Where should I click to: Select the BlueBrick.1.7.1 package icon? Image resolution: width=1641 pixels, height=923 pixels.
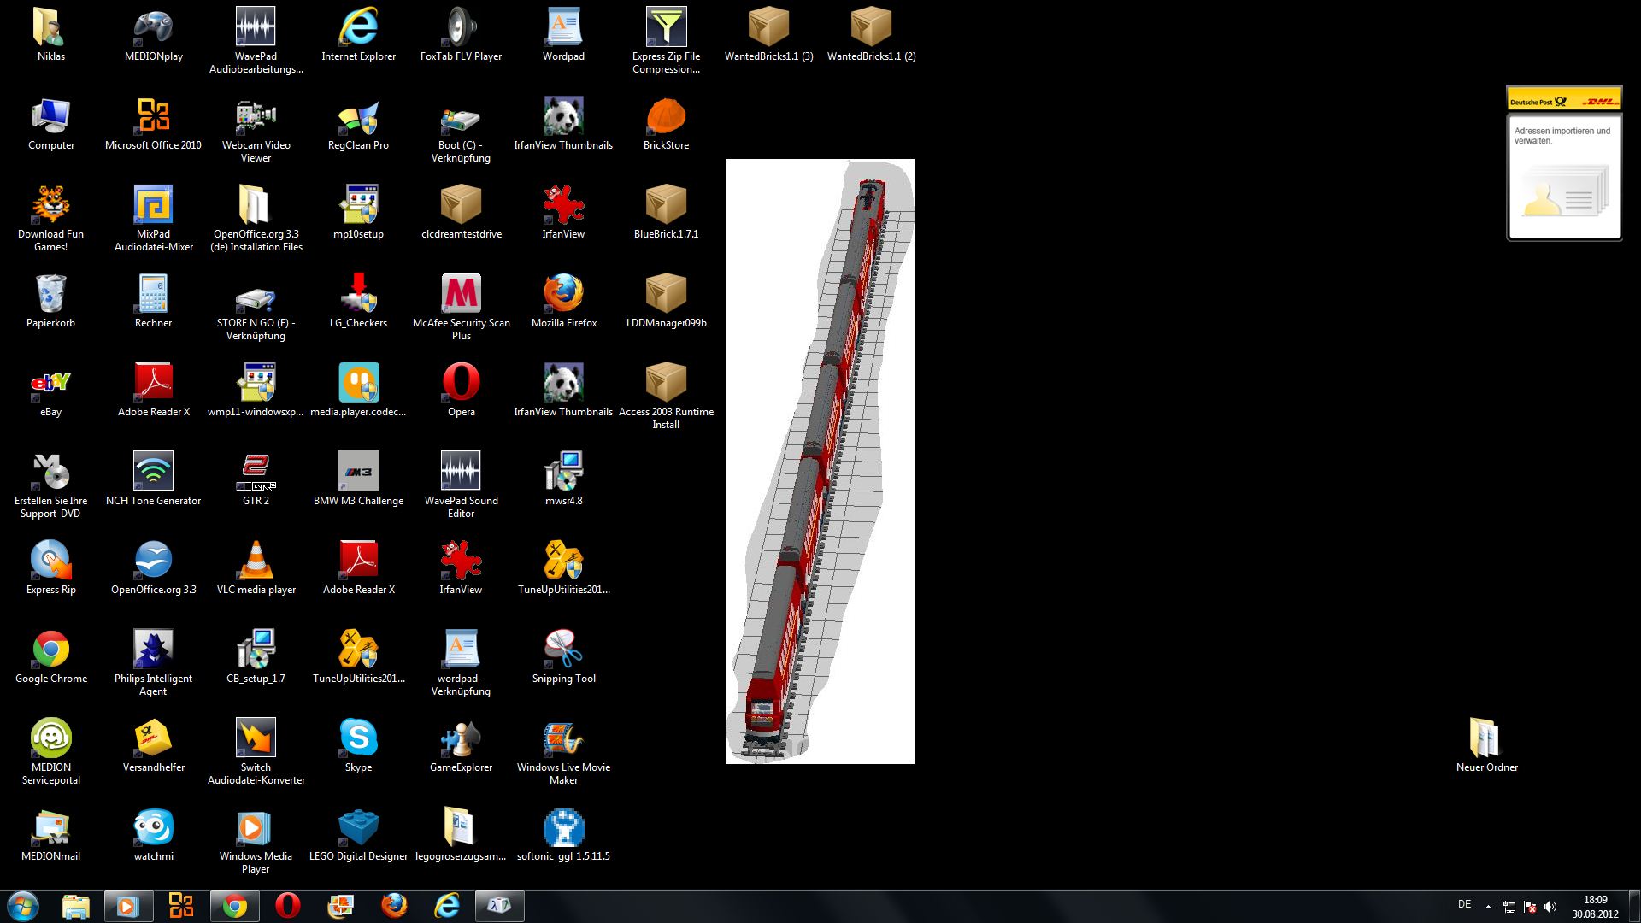point(666,213)
